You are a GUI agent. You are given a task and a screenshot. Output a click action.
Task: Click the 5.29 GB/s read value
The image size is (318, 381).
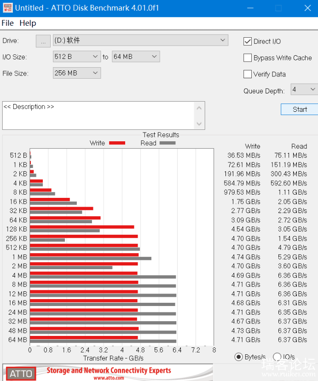[293, 257]
